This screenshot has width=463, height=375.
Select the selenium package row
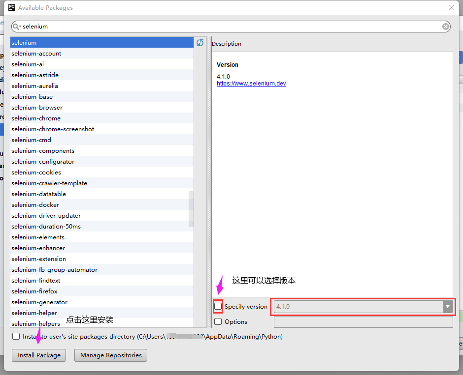point(102,42)
